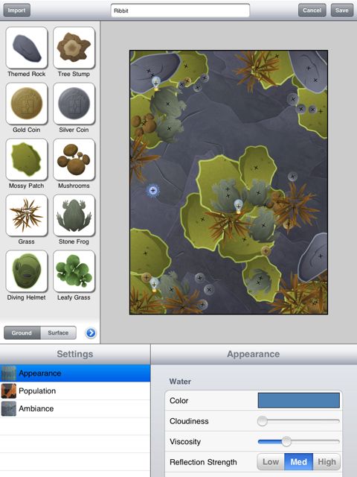Open the Population settings
Screen dimensions: 357x477
(75, 391)
